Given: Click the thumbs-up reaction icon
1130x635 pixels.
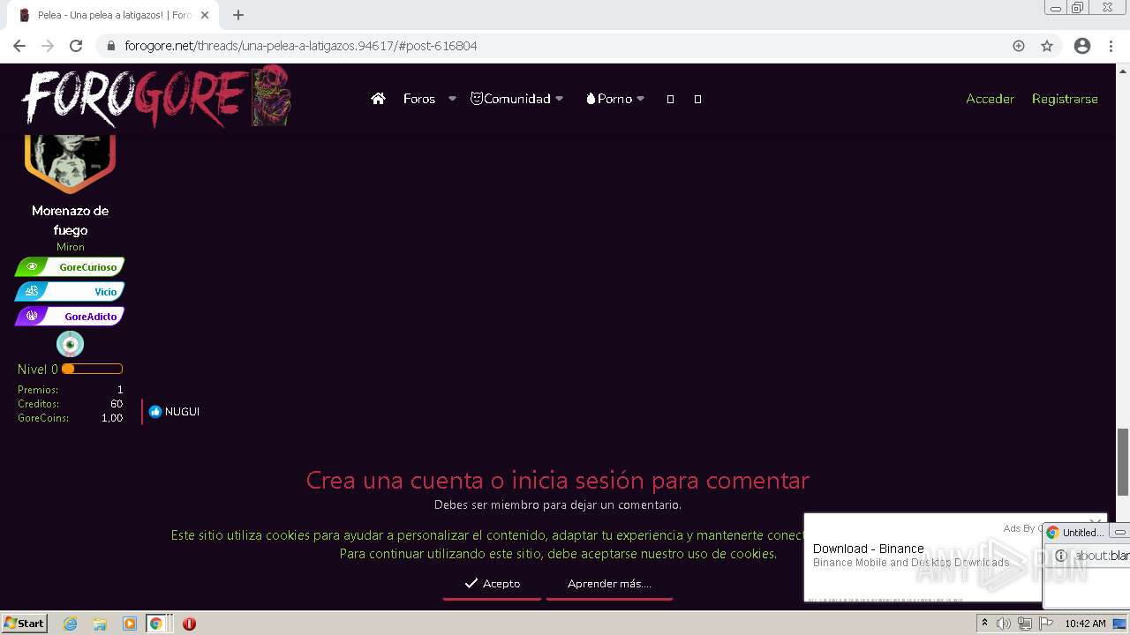Looking at the screenshot, I should pos(155,412).
